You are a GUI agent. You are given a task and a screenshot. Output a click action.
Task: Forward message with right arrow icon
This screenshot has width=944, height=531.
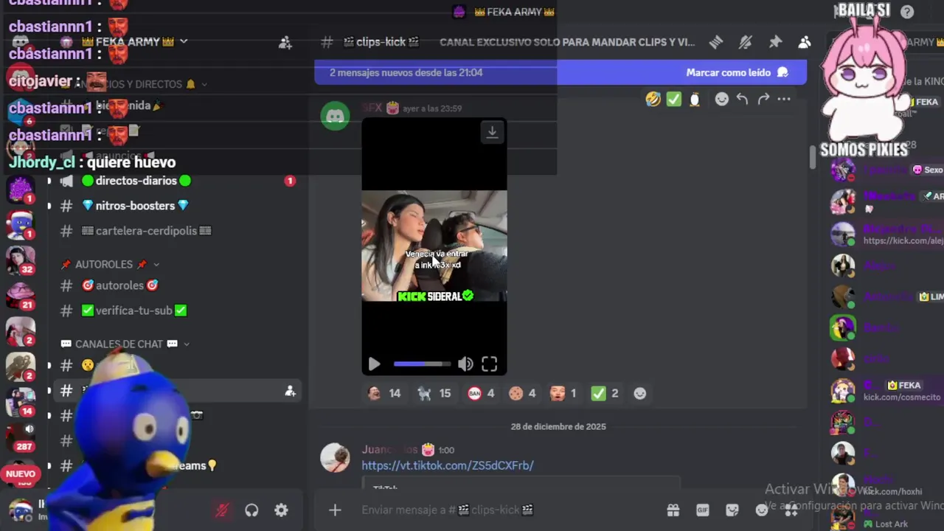pos(763,99)
